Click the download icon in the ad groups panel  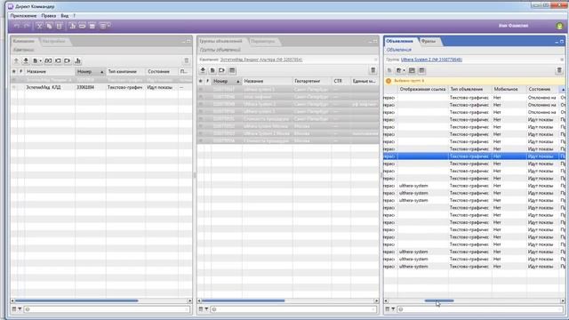203,70
